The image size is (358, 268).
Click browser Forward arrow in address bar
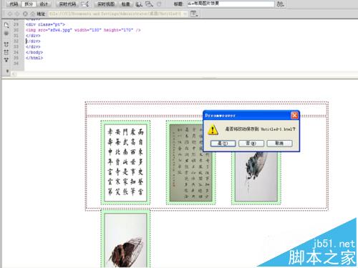[x=17, y=14]
